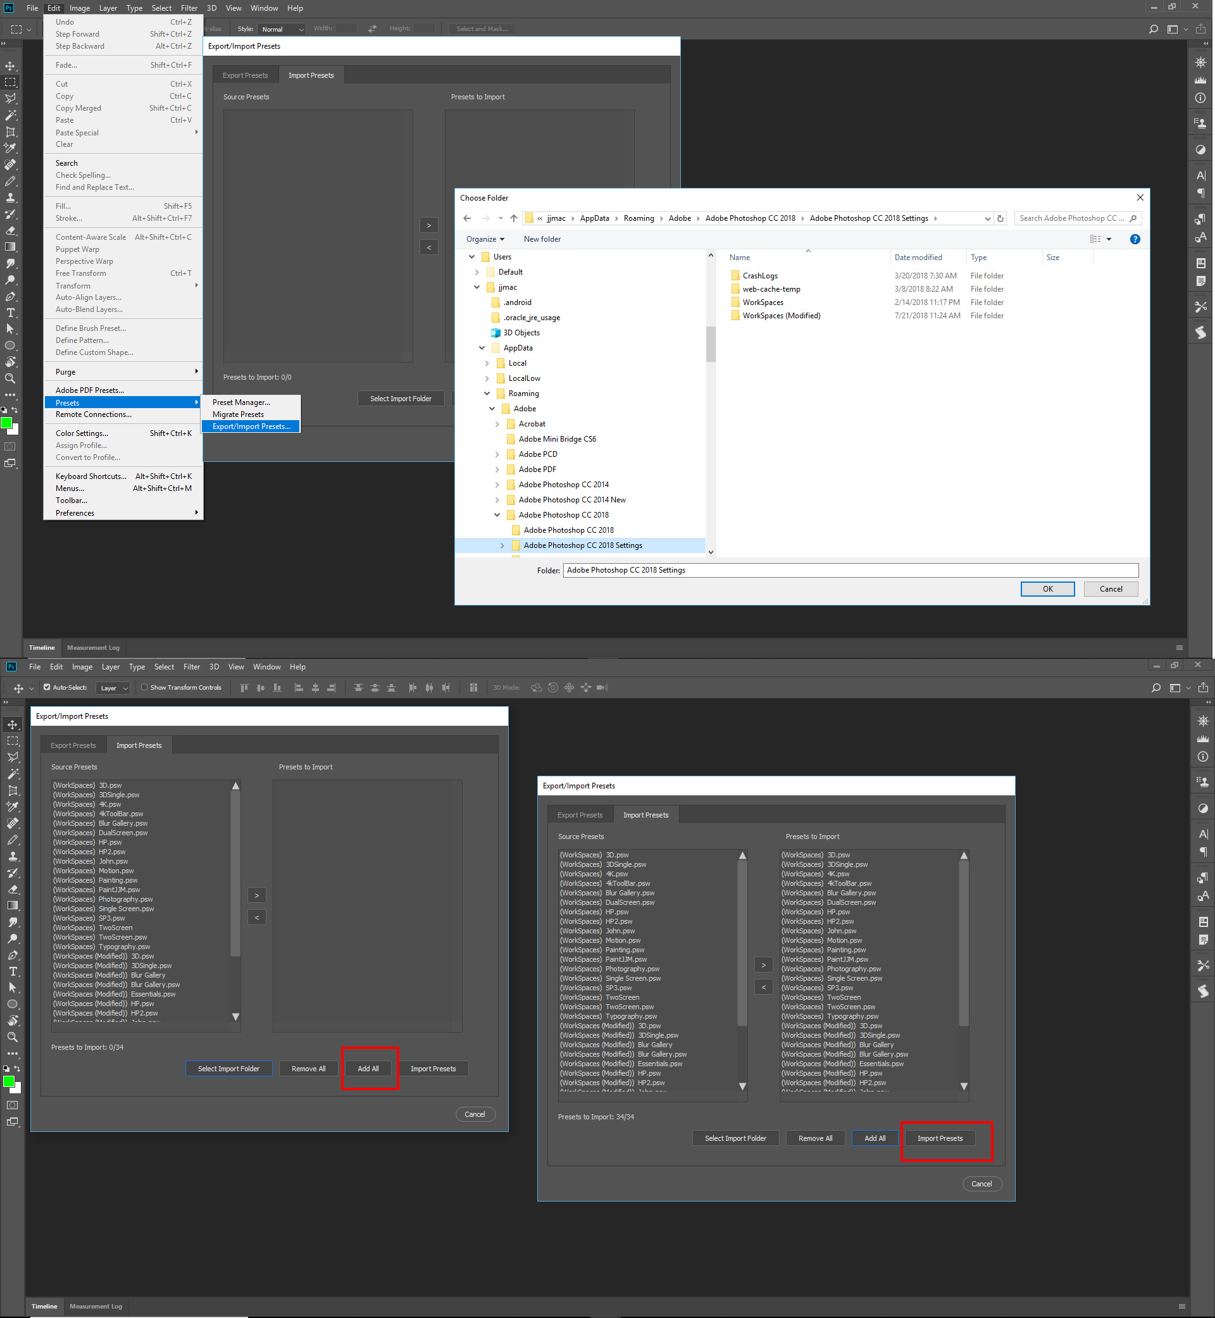Click Search Adobe Photoshop CC search box

(x=1078, y=219)
